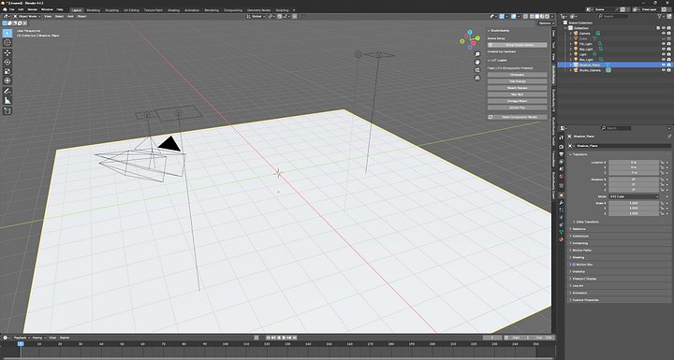This screenshot has height=360, width=674.
Task: Switch perspective/orthographic with the grid icon
Action: pos(477,78)
